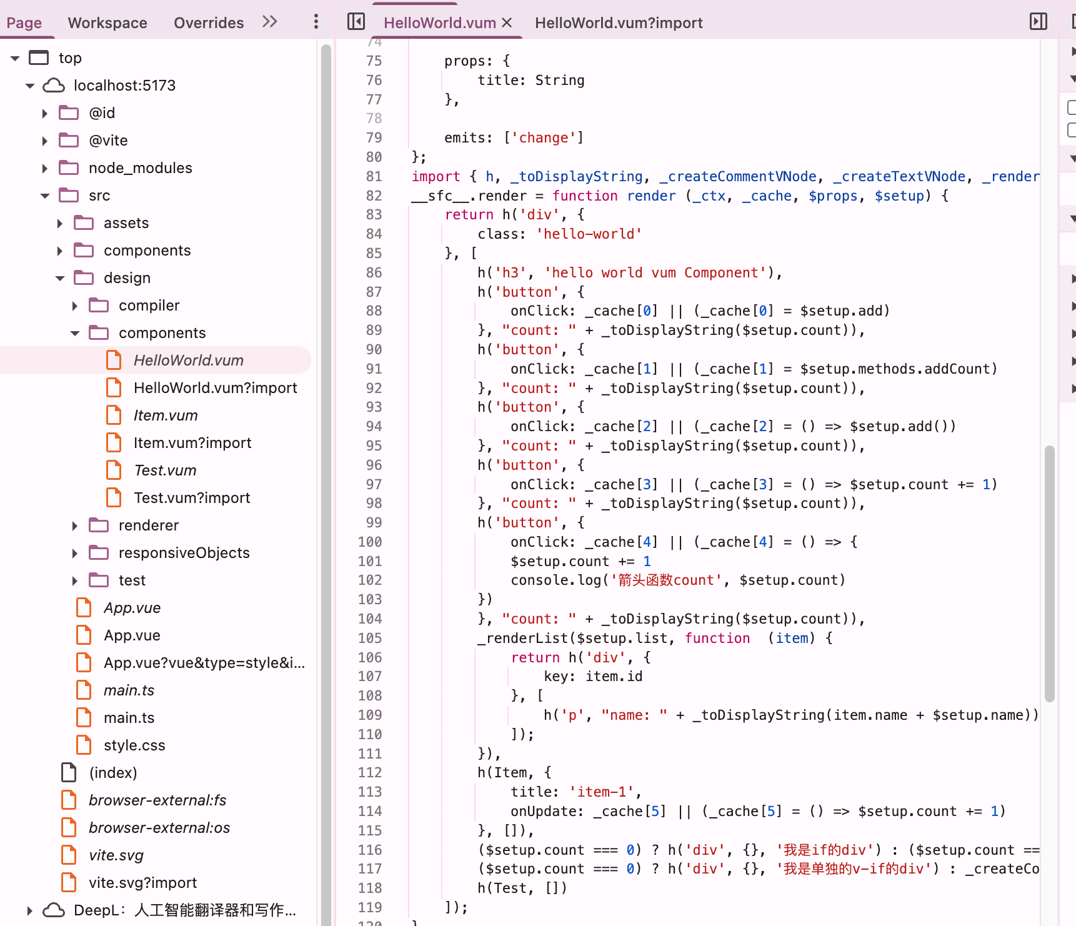Collapse the design folder arrow
Image resolution: width=1076 pixels, height=926 pixels.
[60, 278]
